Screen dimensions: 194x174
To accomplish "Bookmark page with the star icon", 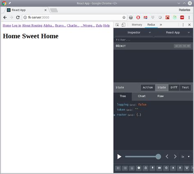I will coord(124,18).
